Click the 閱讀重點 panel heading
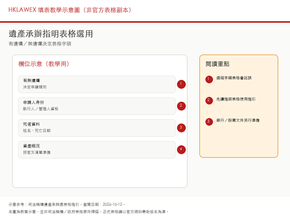Viewport: 290px width, 218px height. pyautogui.click(x=217, y=64)
